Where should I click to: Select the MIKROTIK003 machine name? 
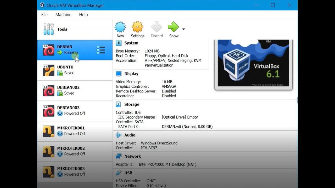click(71, 169)
